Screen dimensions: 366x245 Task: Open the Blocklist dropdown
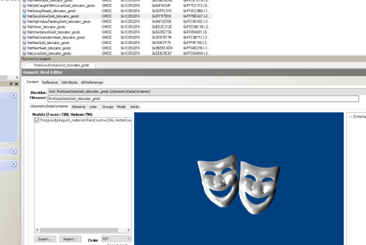[x=207, y=91]
